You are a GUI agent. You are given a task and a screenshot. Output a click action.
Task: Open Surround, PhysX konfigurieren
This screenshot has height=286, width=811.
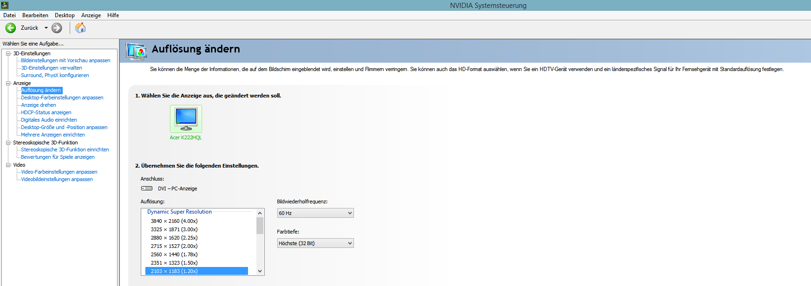(x=55, y=75)
